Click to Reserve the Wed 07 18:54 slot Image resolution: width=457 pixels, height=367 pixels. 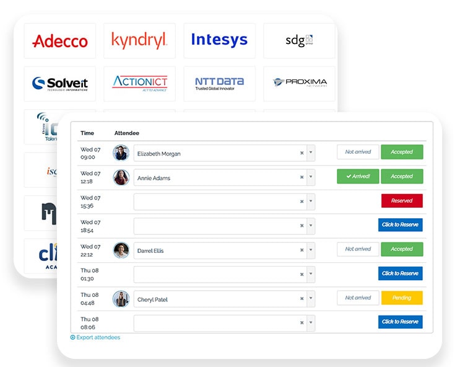pyautogui.click(x=400, y=224)
